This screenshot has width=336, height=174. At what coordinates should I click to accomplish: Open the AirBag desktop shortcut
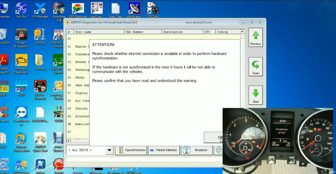40,166
